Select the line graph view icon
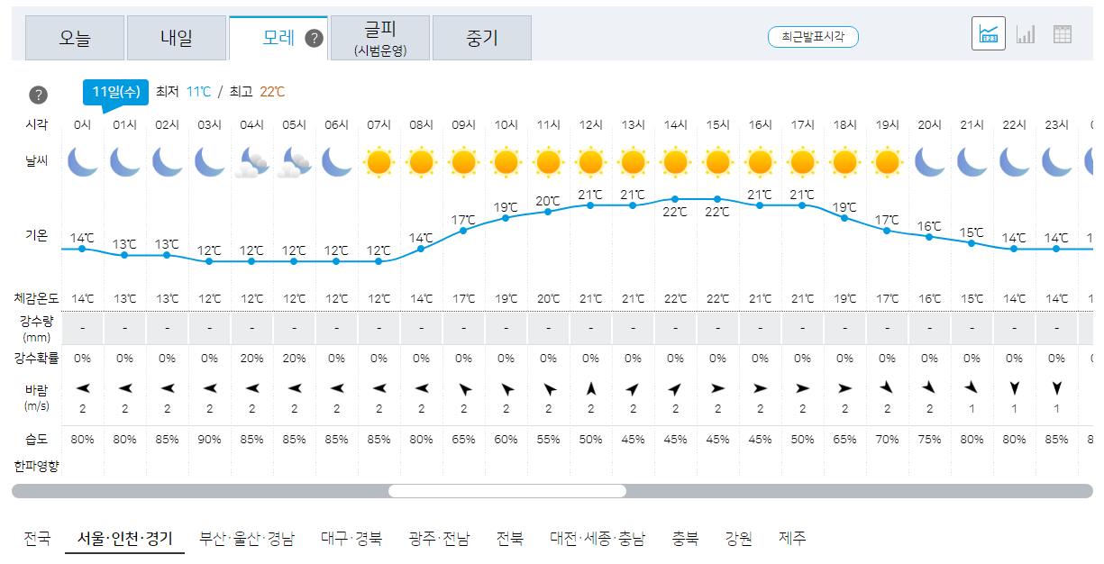Viewport: 1104px width, 564px height. tap(989, 32)
